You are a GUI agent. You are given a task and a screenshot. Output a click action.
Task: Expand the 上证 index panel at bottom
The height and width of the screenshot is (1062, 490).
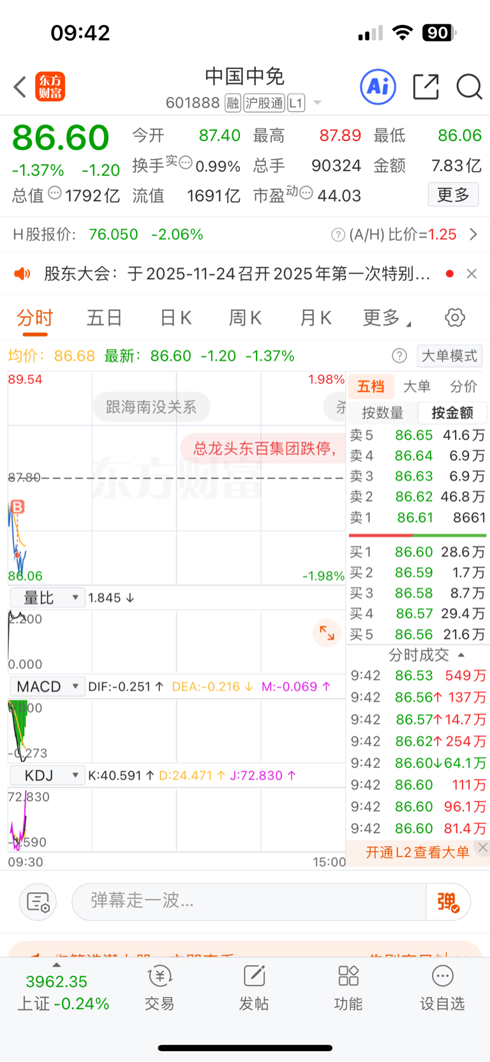point(63,990)
